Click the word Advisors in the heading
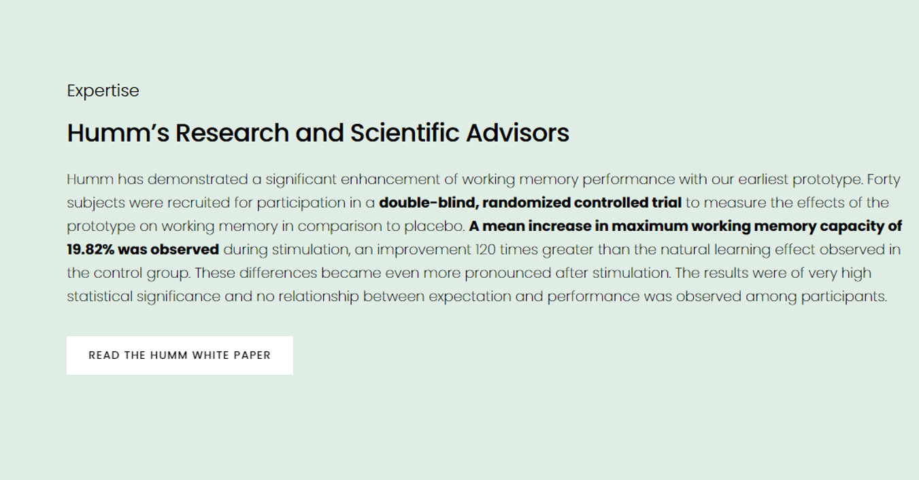This screenshot has height=480, width=919. pyautogui.click(x=518, y=133)
